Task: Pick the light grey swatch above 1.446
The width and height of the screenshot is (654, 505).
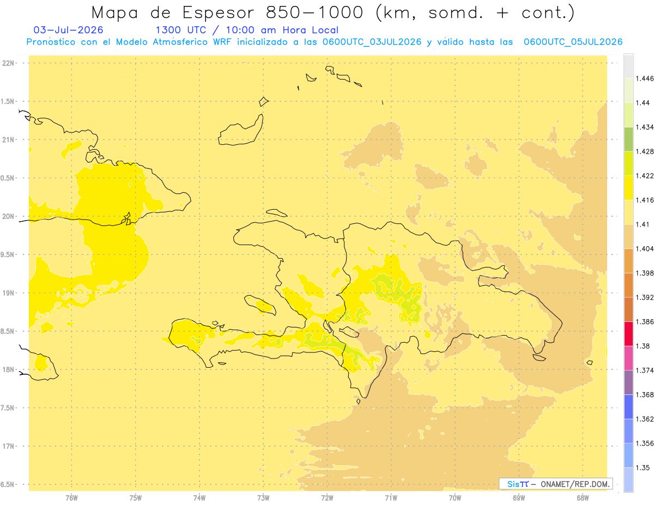Action: [x=628, y=66]
